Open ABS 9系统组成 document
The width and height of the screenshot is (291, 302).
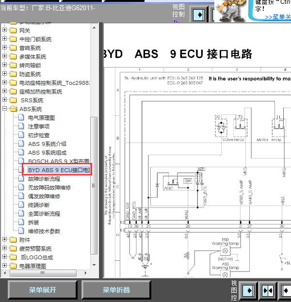[x=47, y=153]
